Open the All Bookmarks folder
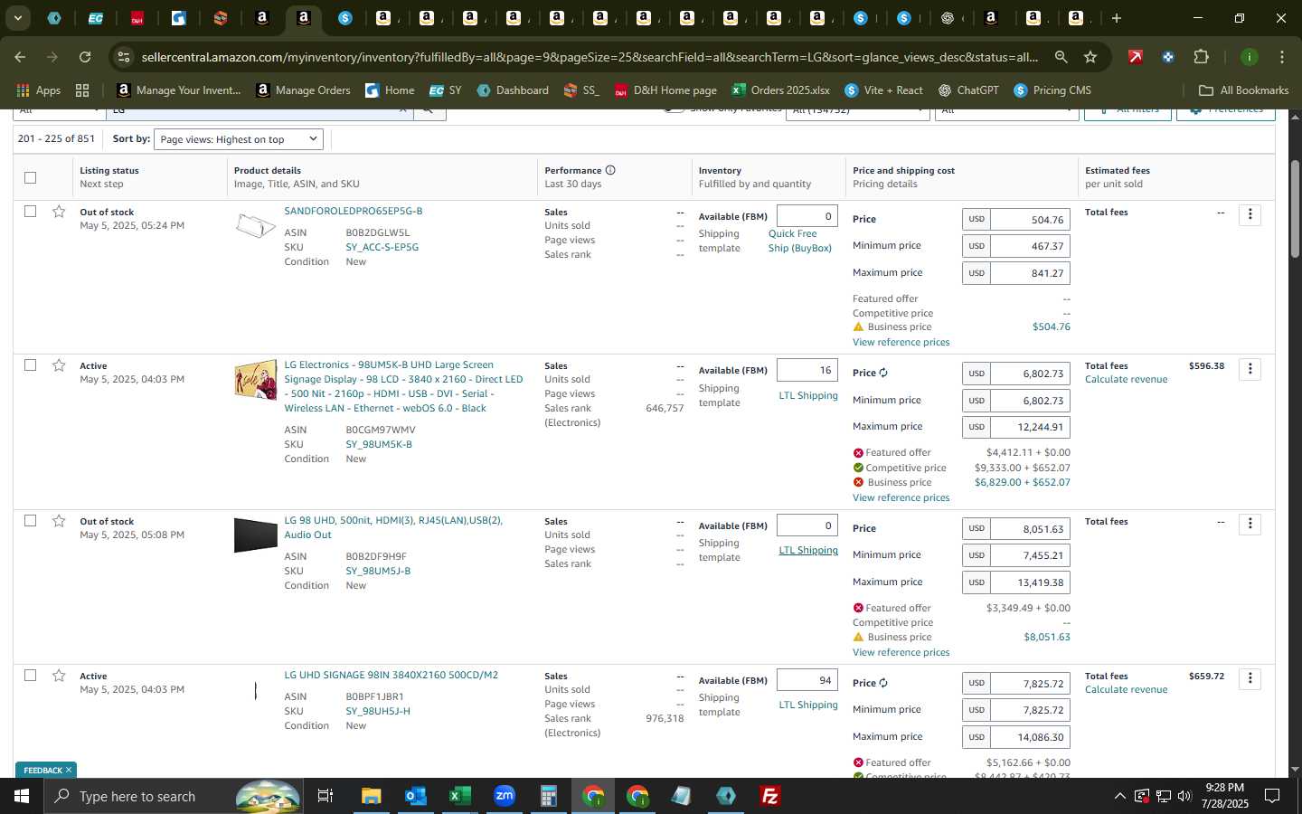The width and height of the screenshot is (1302, 814). click(1243, 90)
